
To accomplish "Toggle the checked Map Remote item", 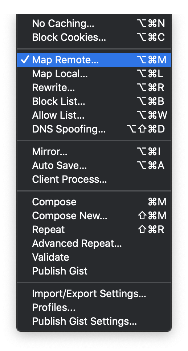I will coord(94,60).
